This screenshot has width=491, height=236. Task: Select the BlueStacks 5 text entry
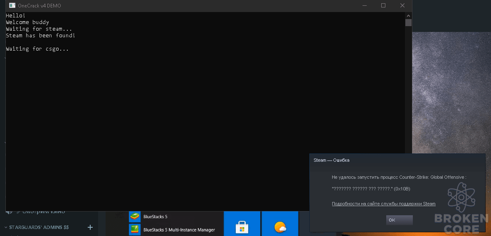coord(155,217)
